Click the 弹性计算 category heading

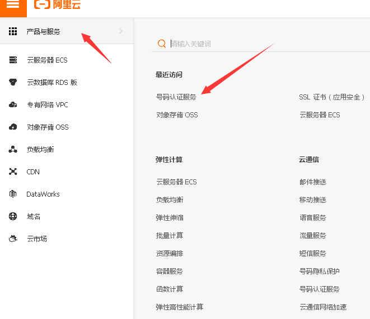click(169, 160)
